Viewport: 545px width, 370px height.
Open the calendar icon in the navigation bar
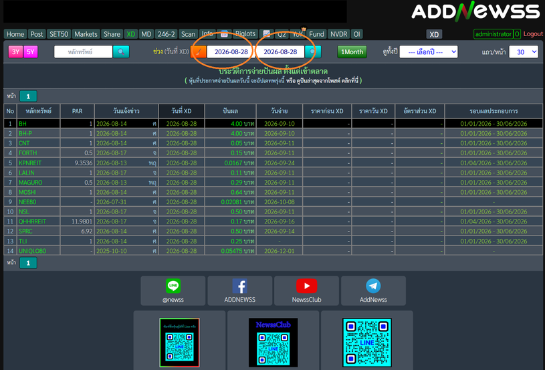coord(224,33)
